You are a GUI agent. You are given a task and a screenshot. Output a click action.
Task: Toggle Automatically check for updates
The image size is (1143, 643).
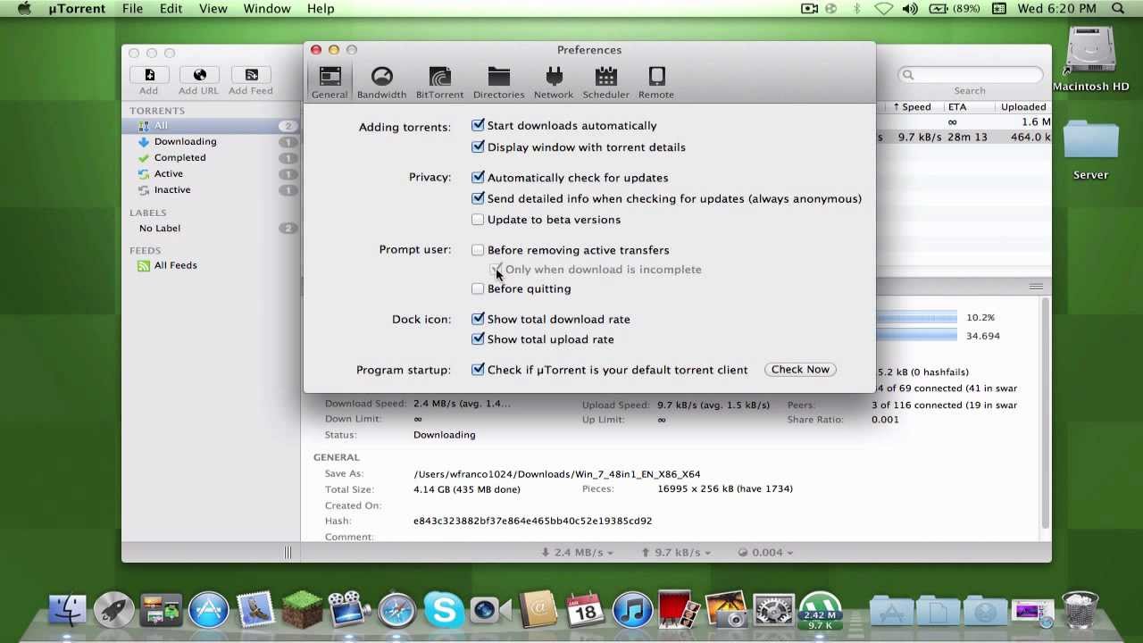tap(478, 178)
